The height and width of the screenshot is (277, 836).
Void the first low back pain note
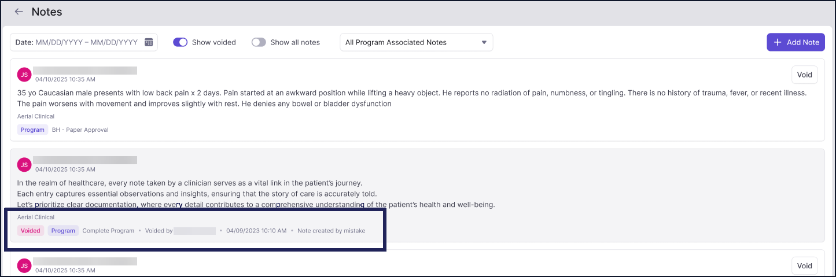tap(805, 75)
